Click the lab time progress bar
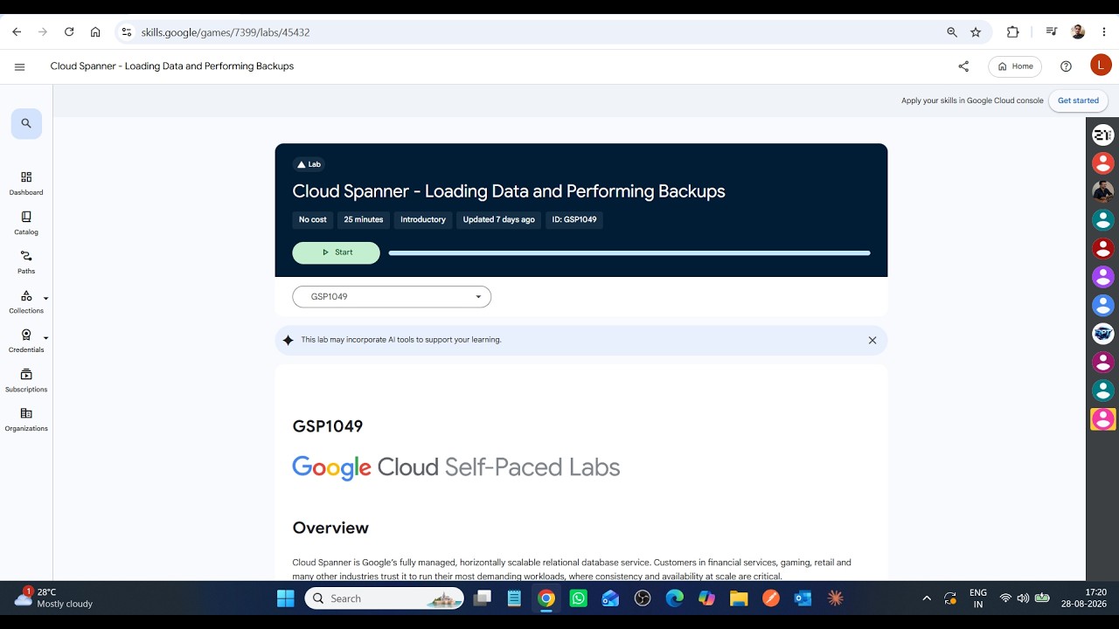The width and height of the screenshot is (1119, 629). (629, 253)
